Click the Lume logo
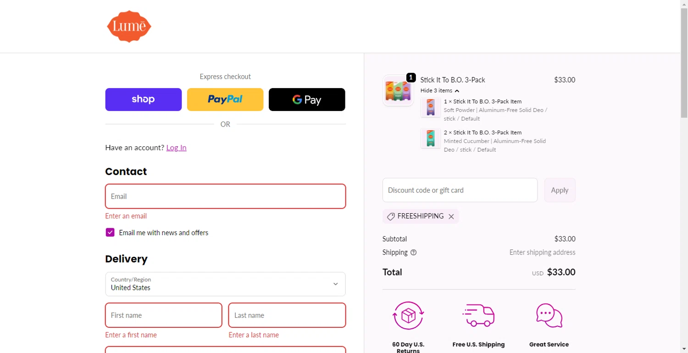The image size is (688, 353). (x=129, y=26)
